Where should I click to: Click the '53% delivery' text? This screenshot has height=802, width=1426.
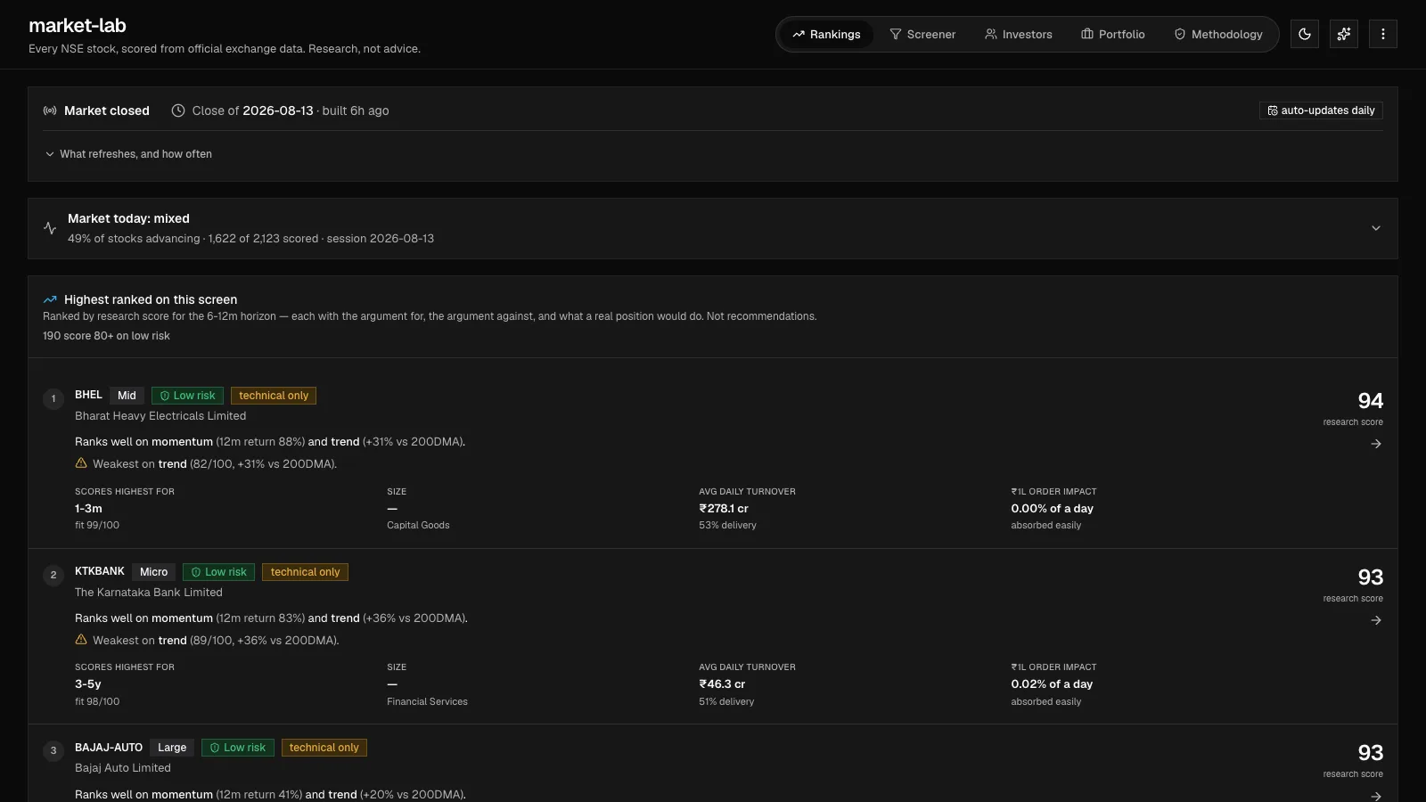(727, 526)
